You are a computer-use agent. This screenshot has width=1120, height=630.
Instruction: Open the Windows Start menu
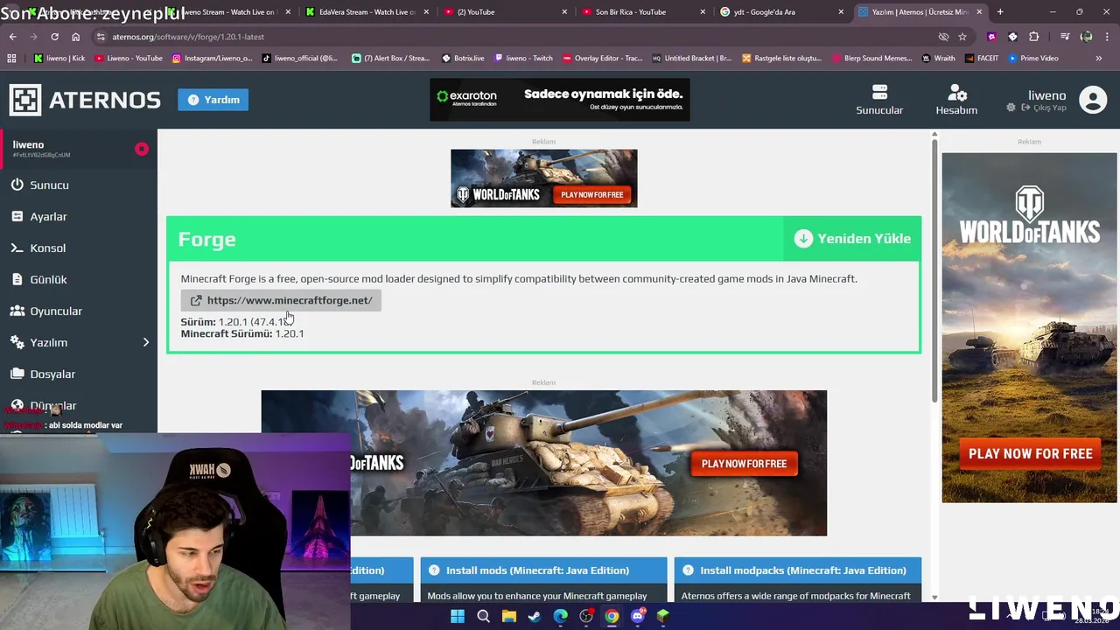[458, 616]
